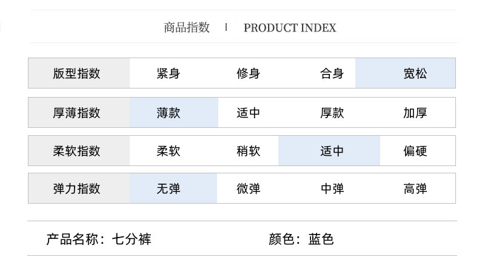This screenshot has width=479, height=277.
Task: Pick the 柔软 softness cell
Action: click(169, 151)
